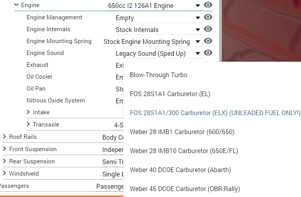
Task: Click the Engine Mounting Spring label
Action: tap(59, 41)
